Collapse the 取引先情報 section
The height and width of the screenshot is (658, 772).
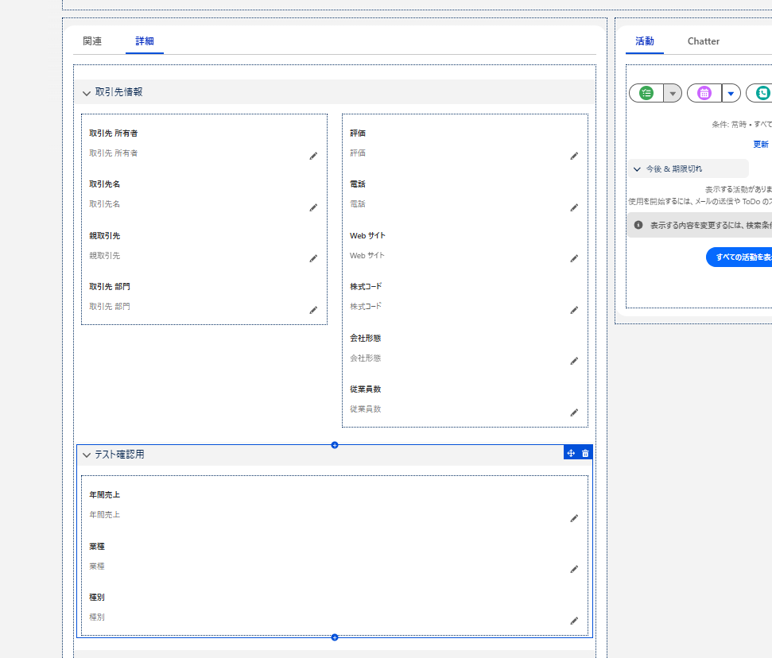coord(87,93)
